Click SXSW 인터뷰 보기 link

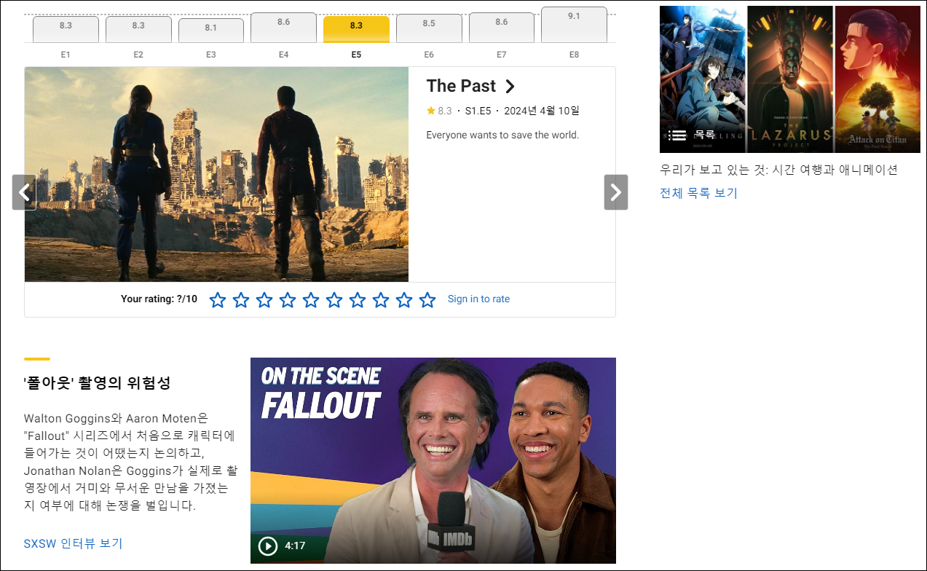tap(73, 543)
